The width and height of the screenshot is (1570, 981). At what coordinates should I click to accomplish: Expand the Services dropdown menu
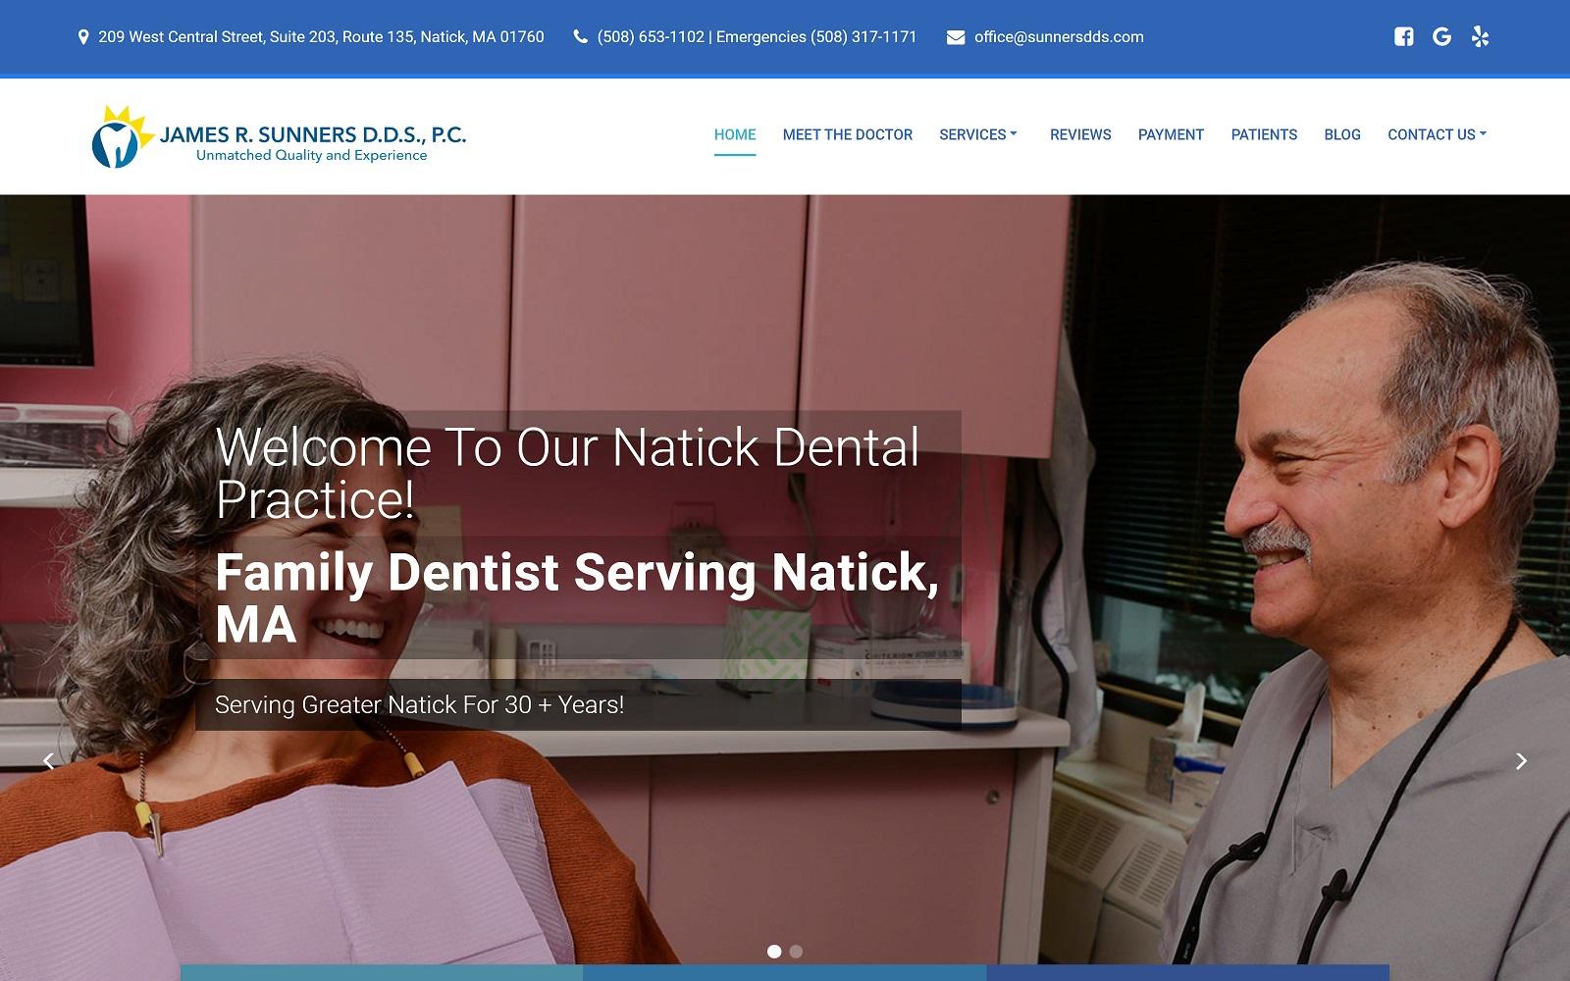pyautogui.click(x=978, y=134)
